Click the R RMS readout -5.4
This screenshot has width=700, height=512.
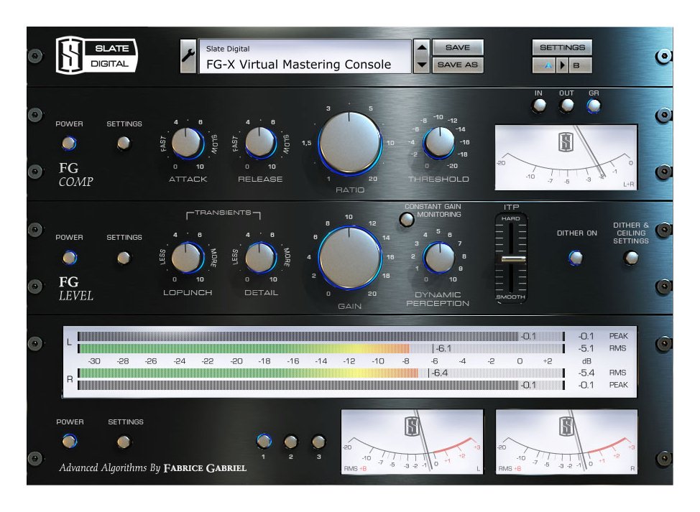586,373
